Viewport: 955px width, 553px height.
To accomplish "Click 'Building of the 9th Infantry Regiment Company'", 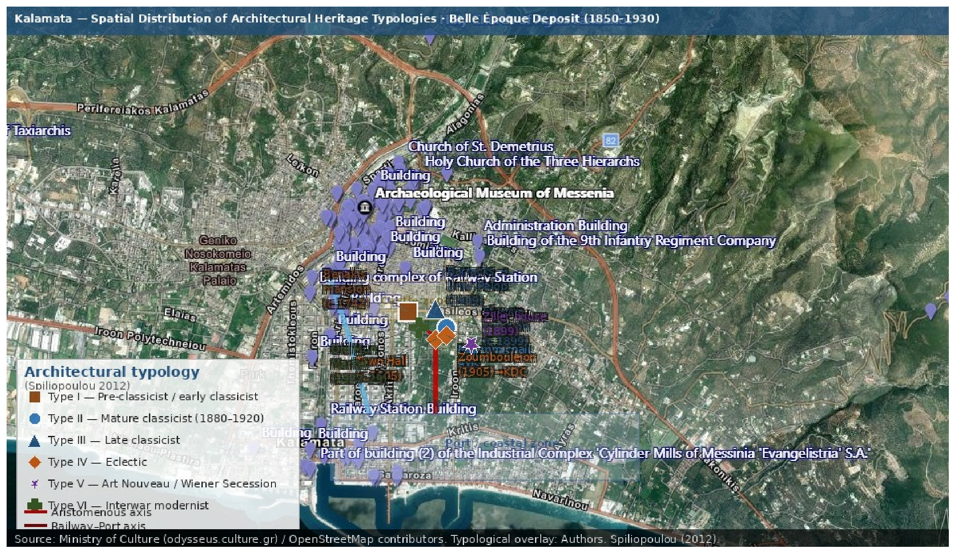I will [x=631, y=241].
